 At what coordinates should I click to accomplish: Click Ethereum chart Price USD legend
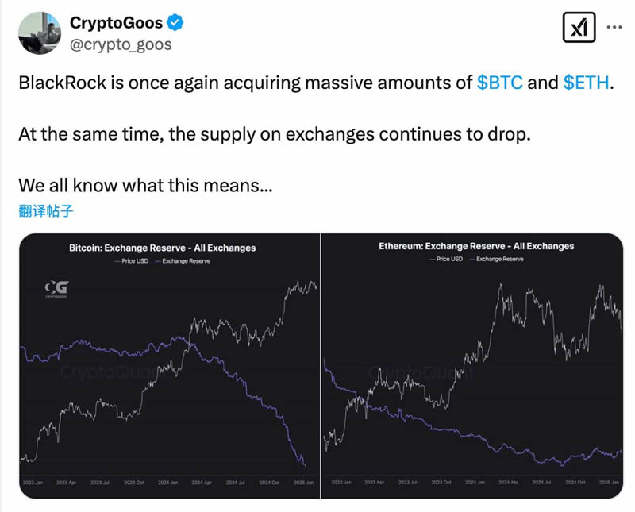tap(446, 259)
